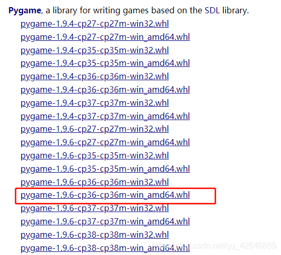This screenshot has width=281, height=255.
Task: Click pygame-1.9.4-cp35-cp35m-win32.whl link
Action: tap(95, 51)
